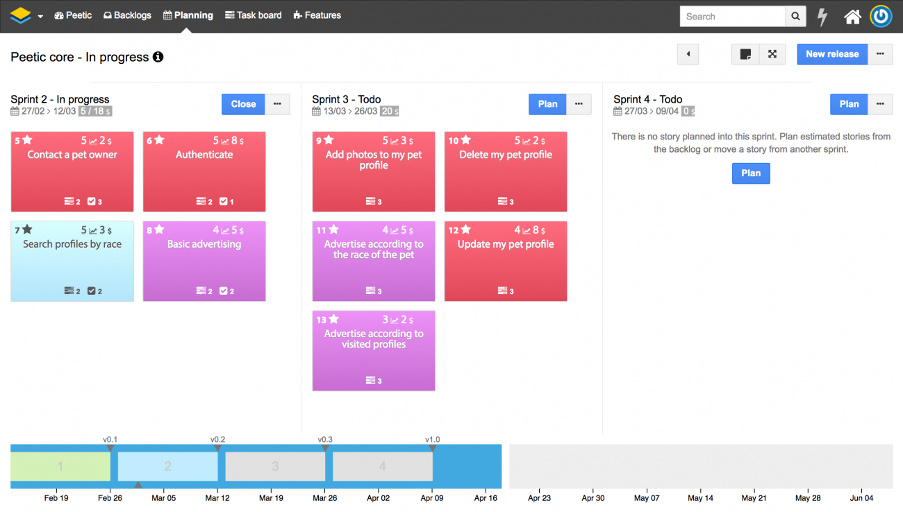Open the Sprint 2 ellipsis options menu
The height and width of the screenshot is (512, 903).
tap(277, 103)
